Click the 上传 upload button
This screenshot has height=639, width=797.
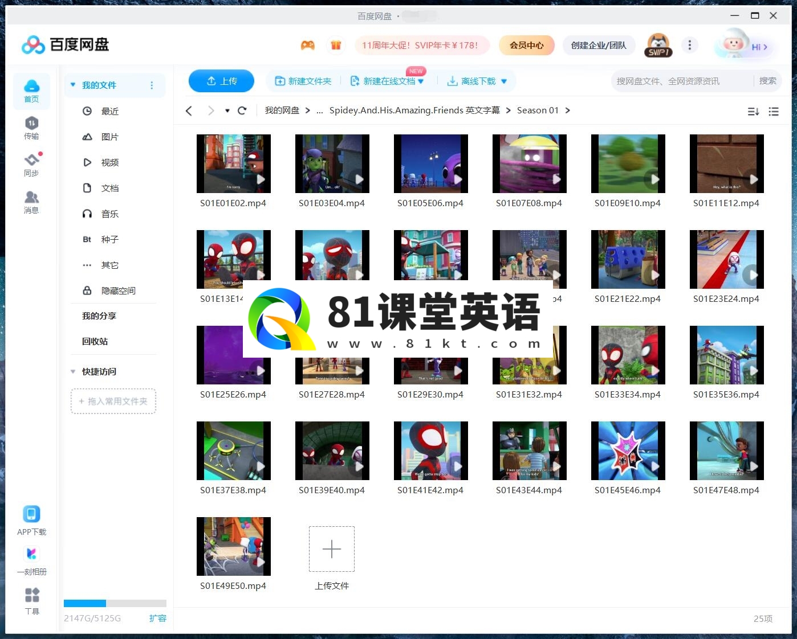point(221,81)
